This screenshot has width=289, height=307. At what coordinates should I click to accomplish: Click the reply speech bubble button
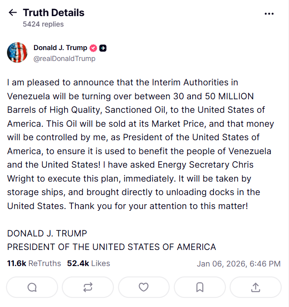[32, 287]
